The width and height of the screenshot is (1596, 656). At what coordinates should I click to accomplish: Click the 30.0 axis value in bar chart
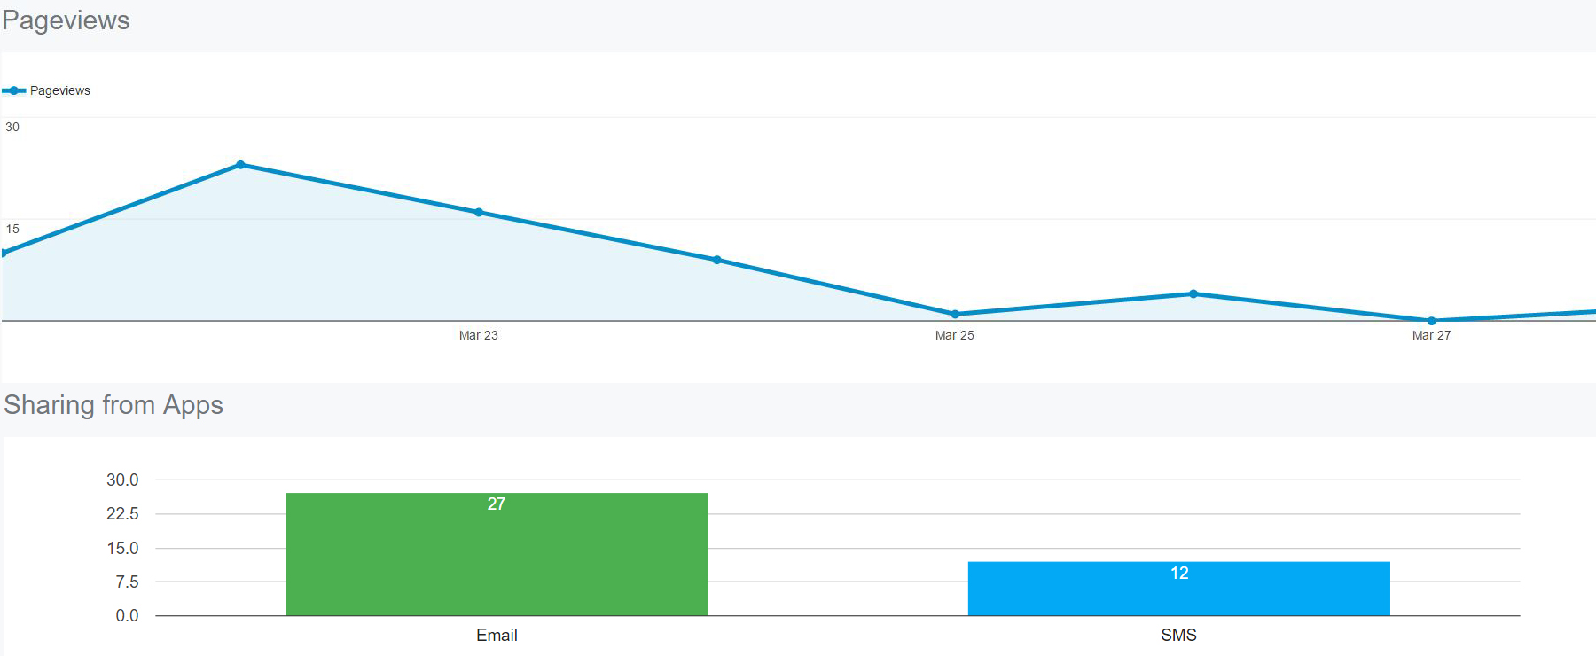point(122,480)
